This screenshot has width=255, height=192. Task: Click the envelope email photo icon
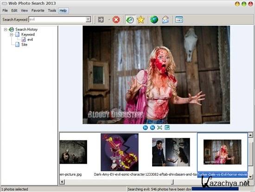click(166, 20)
